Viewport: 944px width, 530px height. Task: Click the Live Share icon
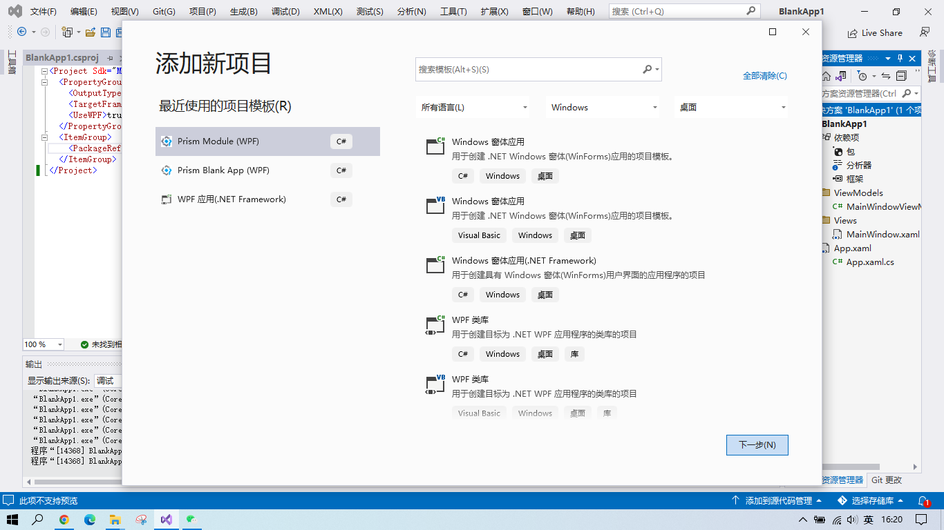[x=852, y=32]
